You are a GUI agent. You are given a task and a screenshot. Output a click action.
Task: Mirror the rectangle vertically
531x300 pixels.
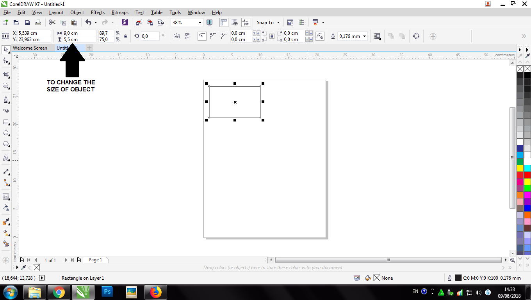point(187,36)
